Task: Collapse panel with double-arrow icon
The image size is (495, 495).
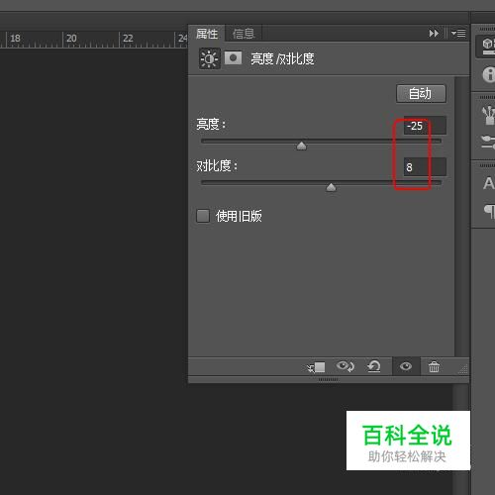Action: pyautogui.click(x=434, y=33)
